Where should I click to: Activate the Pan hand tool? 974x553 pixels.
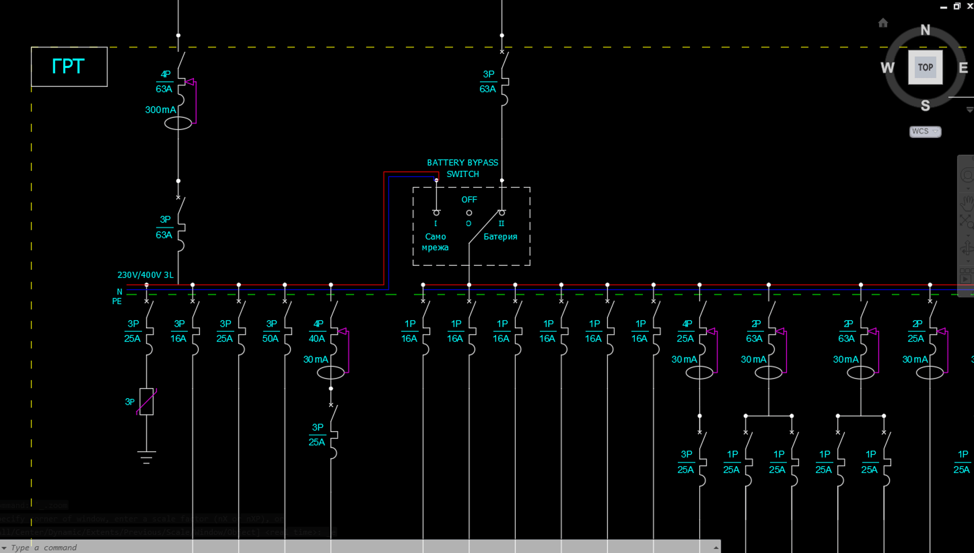pos(967,202)
